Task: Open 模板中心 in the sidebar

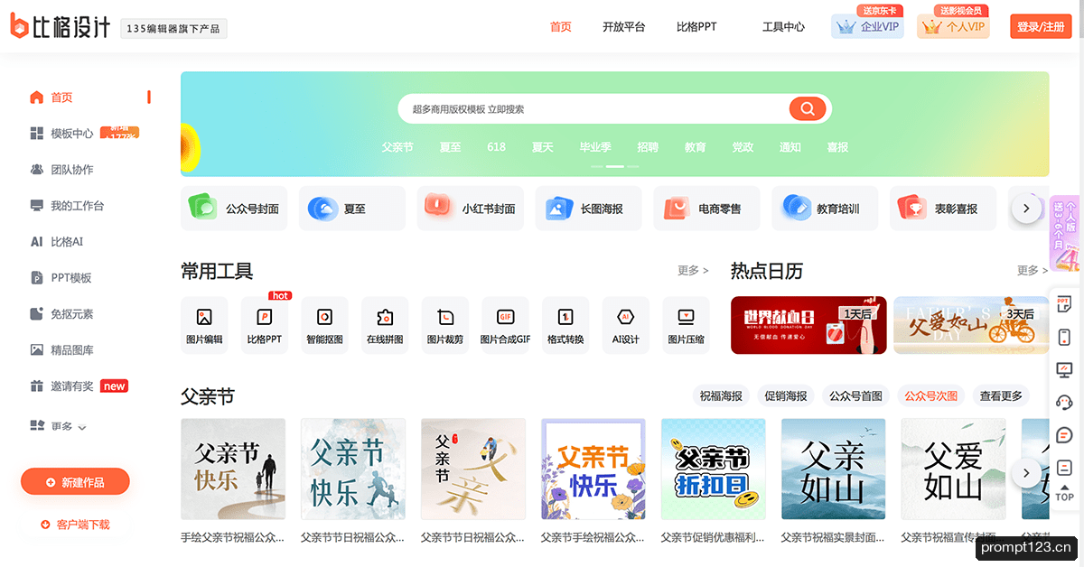Action: pyautogui.click(x=71, y=134)
